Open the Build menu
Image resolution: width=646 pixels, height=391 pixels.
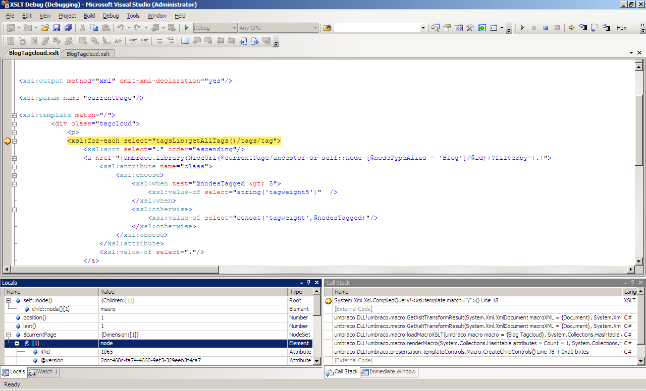click(x=89, y=16)
